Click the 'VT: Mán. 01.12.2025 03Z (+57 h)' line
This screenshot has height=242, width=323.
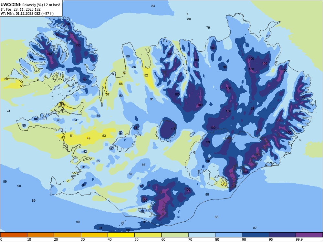pyautogui.click(x=27, y=14)
